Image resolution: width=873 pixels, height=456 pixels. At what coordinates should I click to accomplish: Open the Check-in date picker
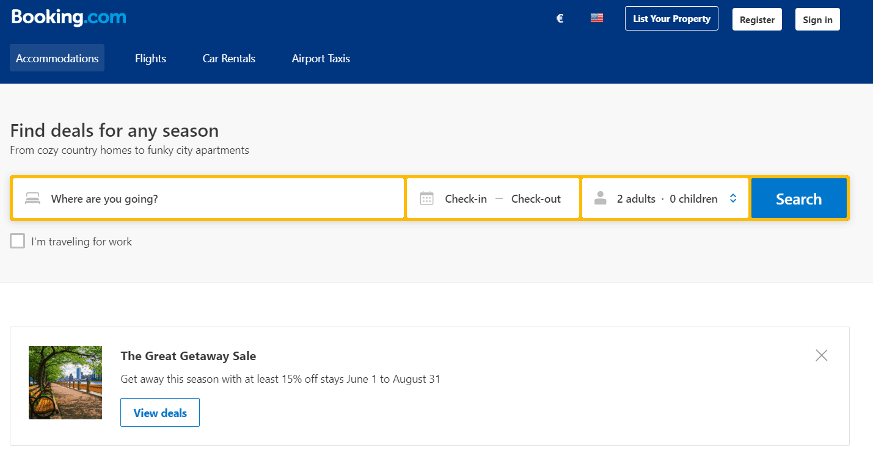click(x=466, y=198)
